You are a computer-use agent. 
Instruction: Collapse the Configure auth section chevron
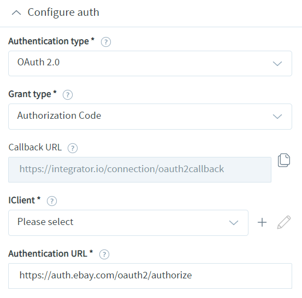pyautogui.click(x=16, y=13)
